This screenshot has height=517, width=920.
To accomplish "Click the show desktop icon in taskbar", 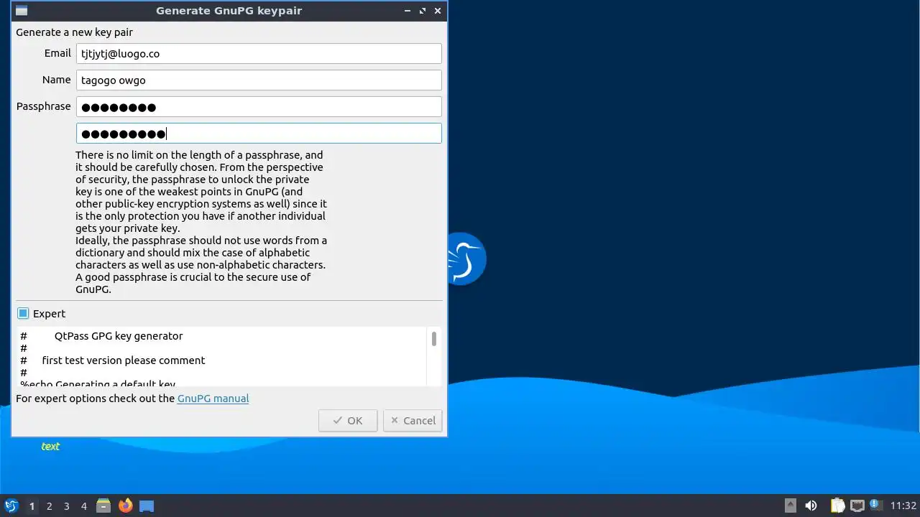I will click(x=147, y=506).
